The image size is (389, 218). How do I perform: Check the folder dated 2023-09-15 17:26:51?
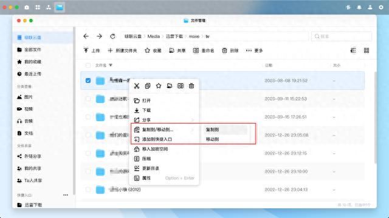pos(88,117)
